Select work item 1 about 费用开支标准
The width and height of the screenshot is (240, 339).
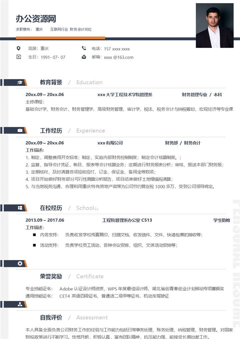point(103,157)
